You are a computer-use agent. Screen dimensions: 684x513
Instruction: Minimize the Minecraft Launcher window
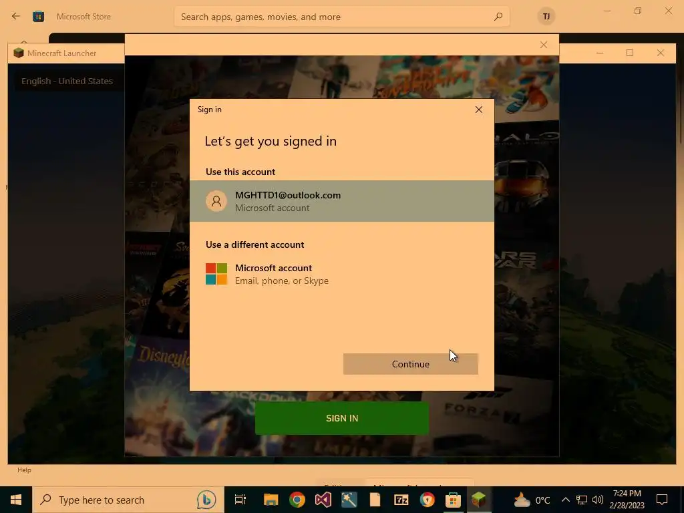point(600,53)
